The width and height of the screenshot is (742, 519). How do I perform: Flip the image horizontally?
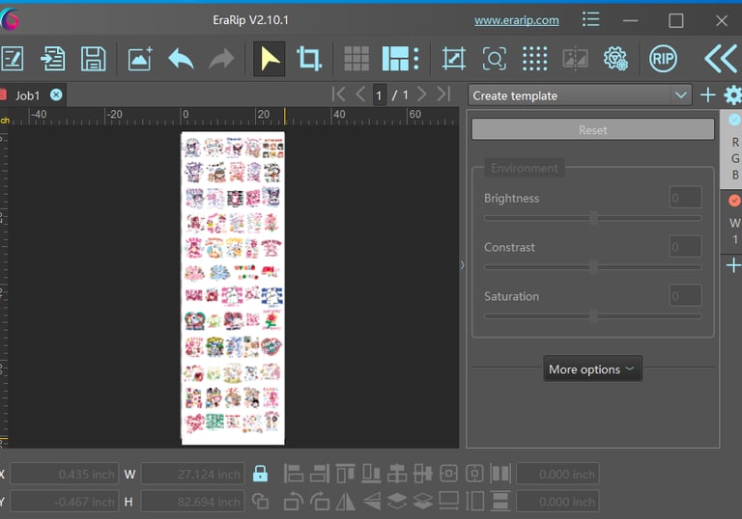(346, 502)
